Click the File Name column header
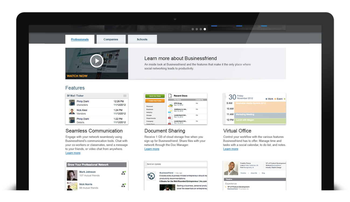Viewport: 350px width, 202px height. point(177,100)
